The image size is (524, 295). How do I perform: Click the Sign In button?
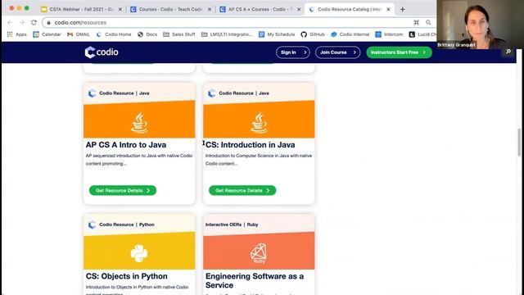pyautogui.click(x=293, y=52)
